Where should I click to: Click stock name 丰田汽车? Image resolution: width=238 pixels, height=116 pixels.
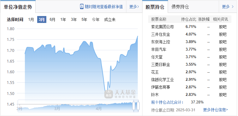click(x=159, y=49)
